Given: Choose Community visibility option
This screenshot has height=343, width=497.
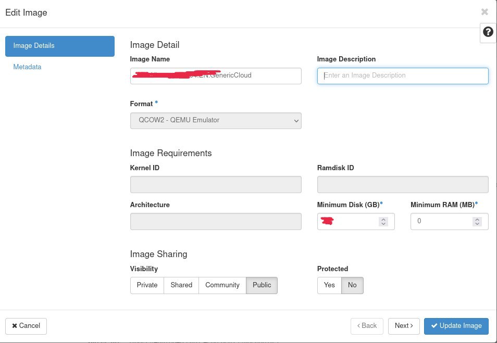Looking at the screenshot, I should [222, 285].
